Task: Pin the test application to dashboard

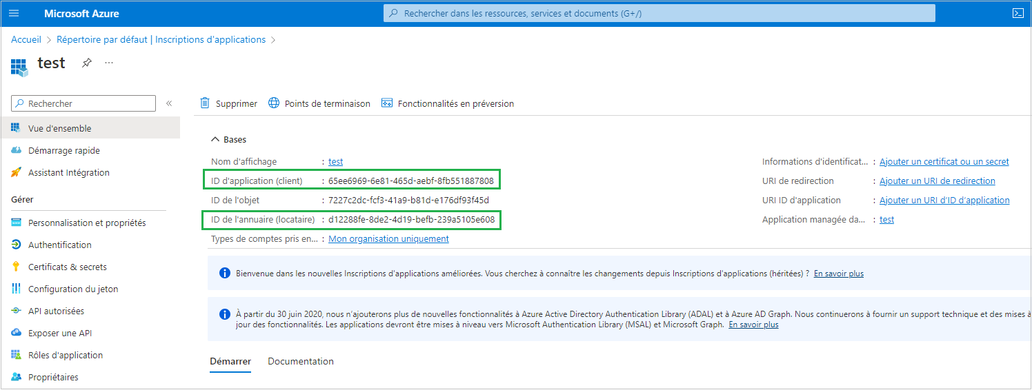Action: pos(87,63)
